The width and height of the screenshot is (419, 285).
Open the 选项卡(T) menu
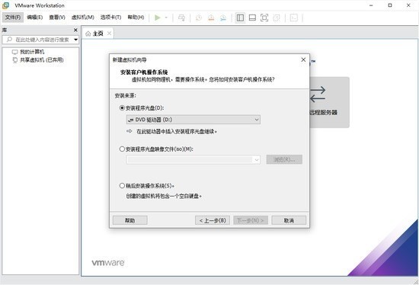pyautogui.click(x=110, y=18)
